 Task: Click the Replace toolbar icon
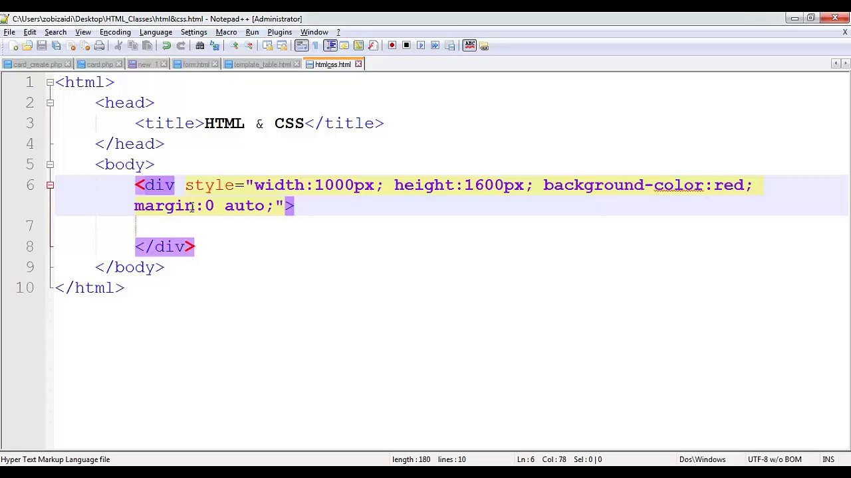pos(214,45)
